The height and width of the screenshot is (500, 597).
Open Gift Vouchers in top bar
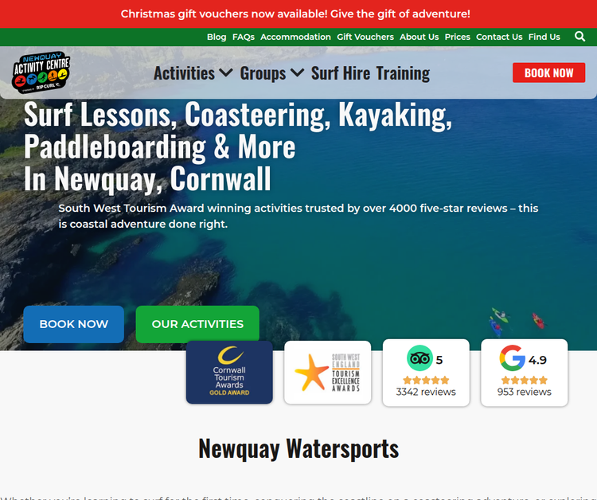(x=365, y=37)
